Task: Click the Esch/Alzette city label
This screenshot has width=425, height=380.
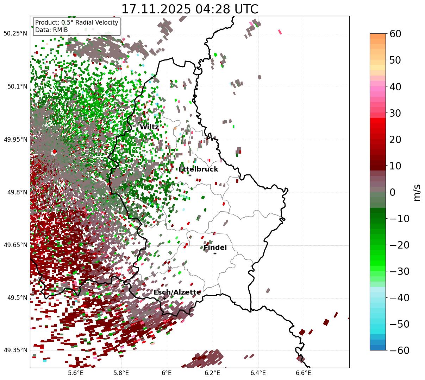Action: pos(177,292)
